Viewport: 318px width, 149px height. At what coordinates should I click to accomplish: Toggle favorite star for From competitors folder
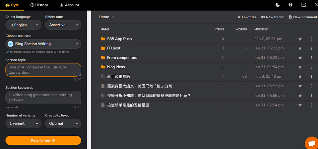point(300,58)
